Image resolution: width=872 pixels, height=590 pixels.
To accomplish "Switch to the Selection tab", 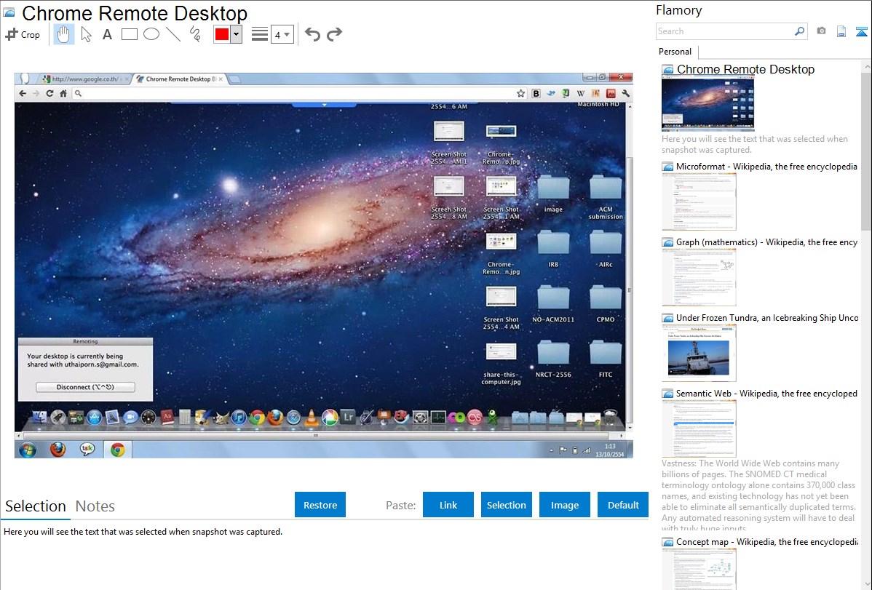I will pyautogui.click(x=36, y=506).
